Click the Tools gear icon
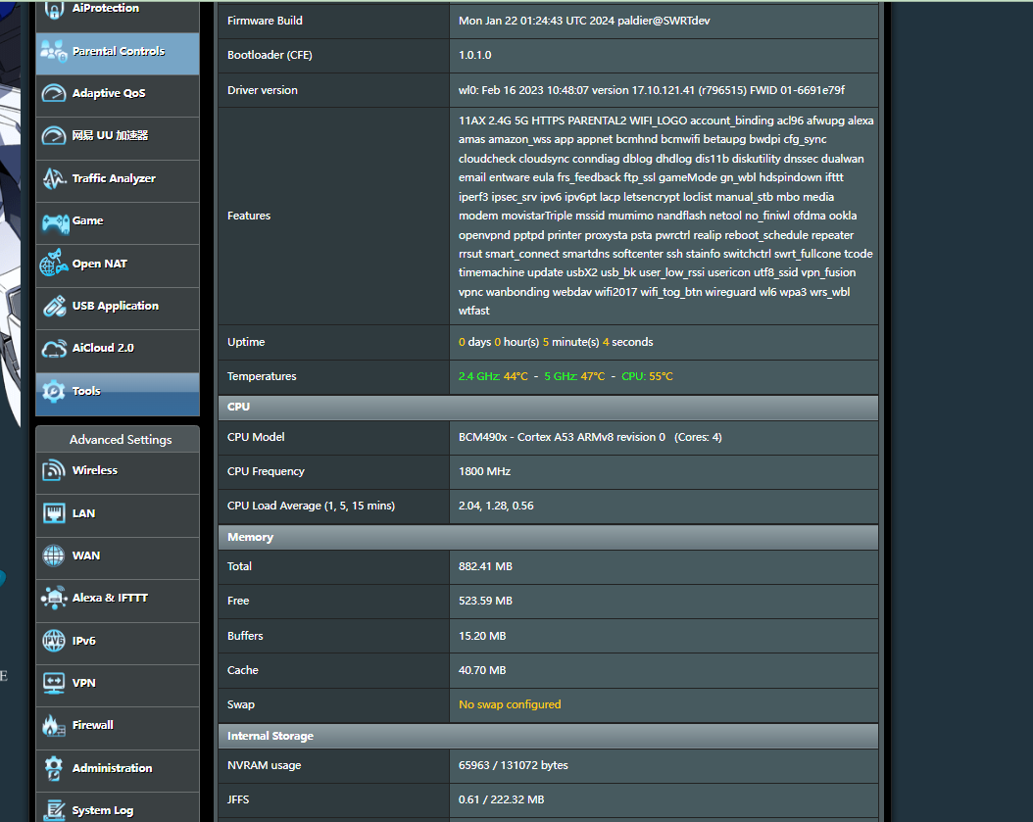1033x822 pixels. (x=54, y=391)
